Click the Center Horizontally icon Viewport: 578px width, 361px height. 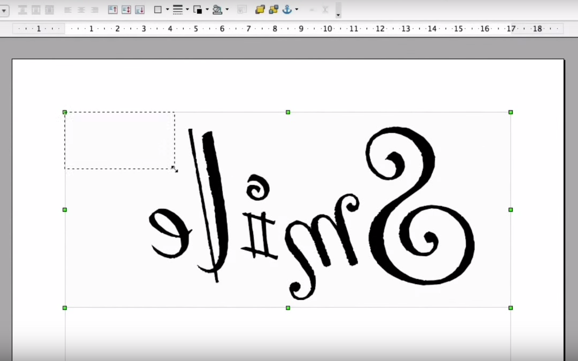pyautogui.click(x=81, y=9)
